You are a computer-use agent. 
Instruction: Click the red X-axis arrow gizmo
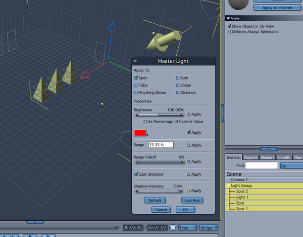coord(85,74)
